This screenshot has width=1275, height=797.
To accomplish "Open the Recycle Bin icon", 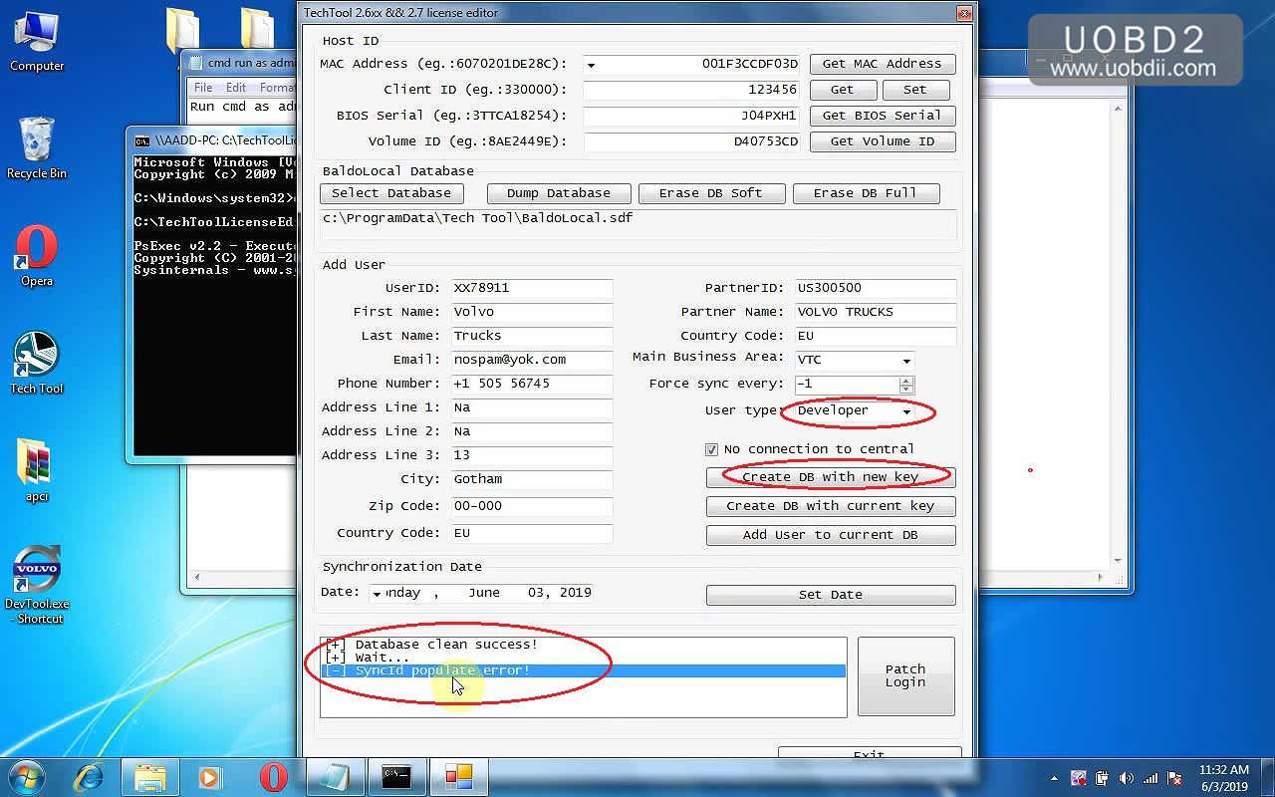I will (x=37, y=149).
